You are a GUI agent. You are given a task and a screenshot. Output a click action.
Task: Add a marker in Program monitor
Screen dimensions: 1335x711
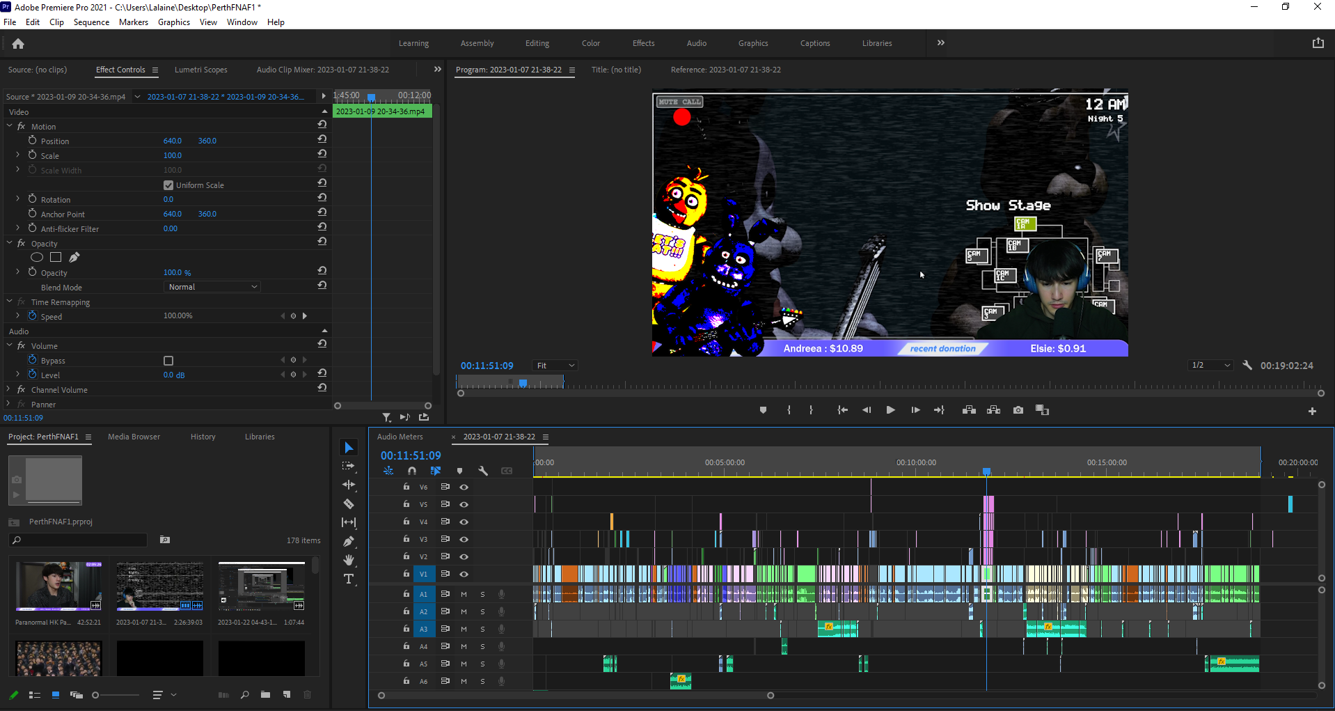point(763,410)
